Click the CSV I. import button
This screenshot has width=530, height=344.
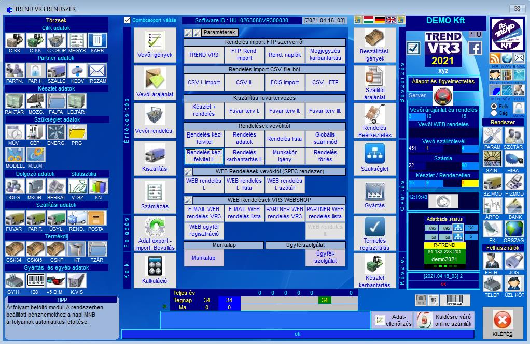click(204, 82)
